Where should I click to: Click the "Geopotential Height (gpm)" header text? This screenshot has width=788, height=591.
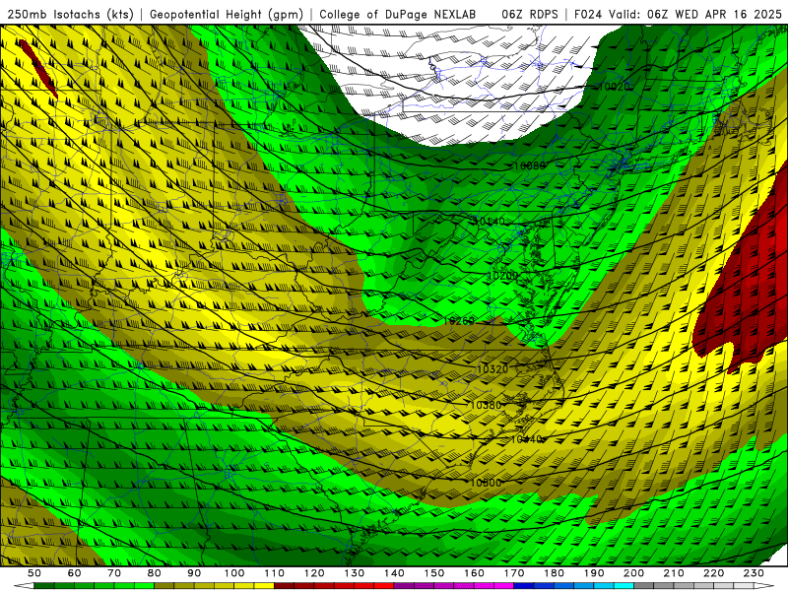click(227, 15)
